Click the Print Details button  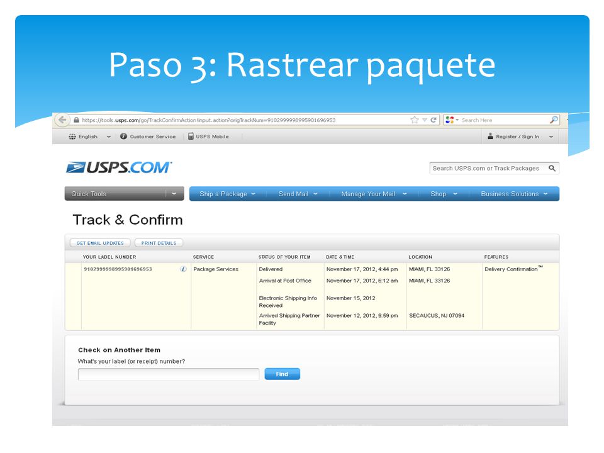(x=159, y=243)
